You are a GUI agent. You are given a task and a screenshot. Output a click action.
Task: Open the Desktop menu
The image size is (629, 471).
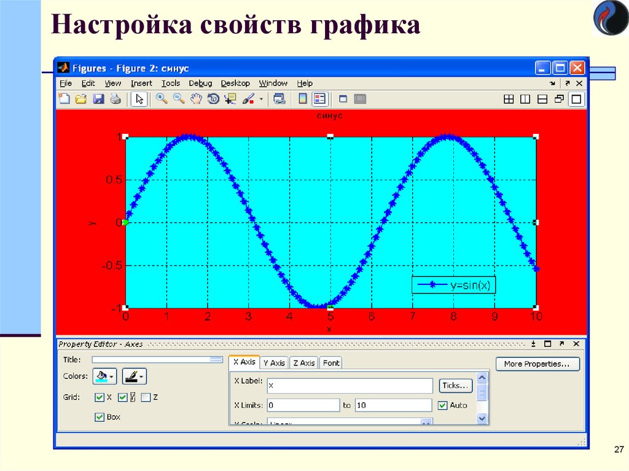(235, 83)
